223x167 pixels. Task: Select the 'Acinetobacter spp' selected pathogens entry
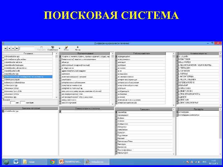click(31, 111)
